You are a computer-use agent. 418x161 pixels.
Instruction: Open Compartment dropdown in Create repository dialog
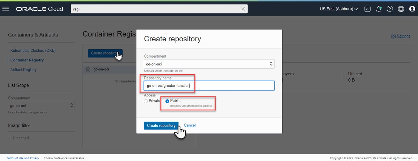click(x=209, y=64)
